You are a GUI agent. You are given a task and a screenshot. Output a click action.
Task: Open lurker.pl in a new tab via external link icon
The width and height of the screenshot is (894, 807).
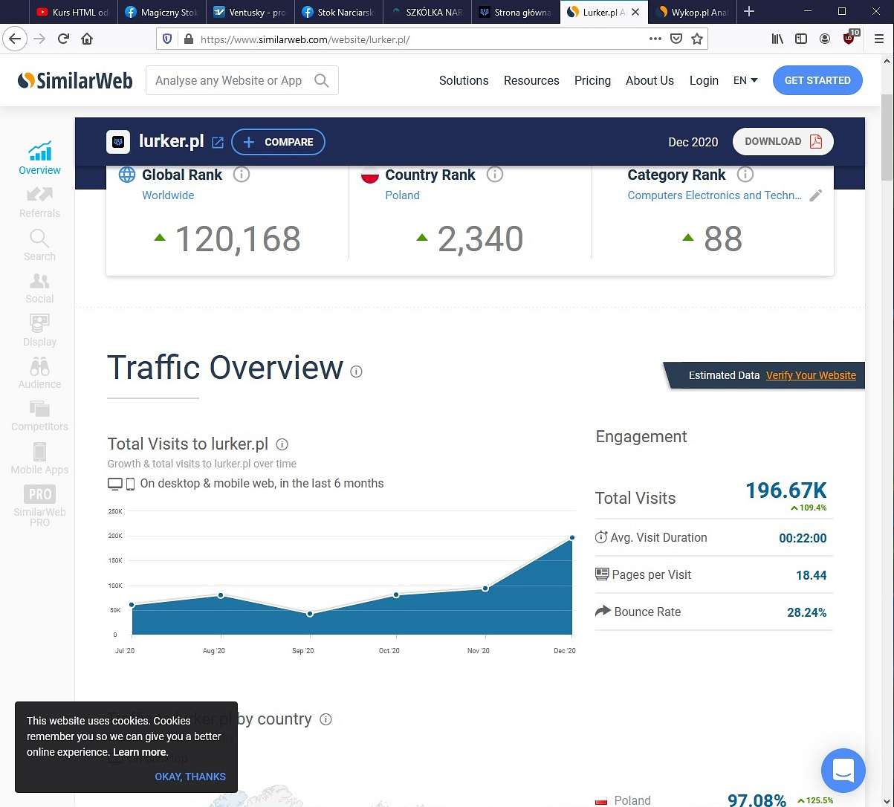[x=218, y=142]
